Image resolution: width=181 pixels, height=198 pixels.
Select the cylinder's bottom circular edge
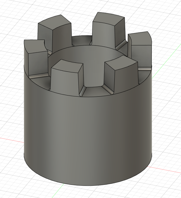pos(88,185)
